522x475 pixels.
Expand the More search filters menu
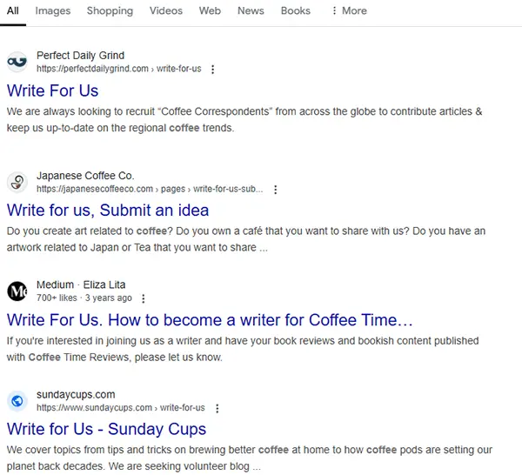click(349, 11)
